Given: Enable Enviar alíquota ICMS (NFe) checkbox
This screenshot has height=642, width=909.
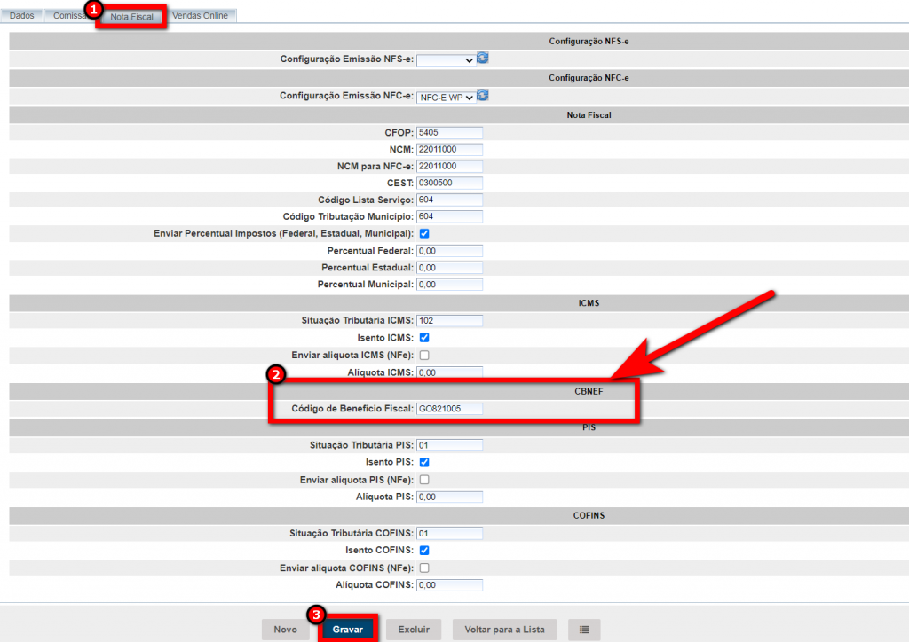Looking at the screenshot, I should click(x=424, y=355).
